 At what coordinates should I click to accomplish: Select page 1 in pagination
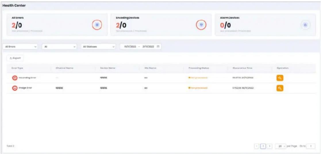tap(263, 146)
